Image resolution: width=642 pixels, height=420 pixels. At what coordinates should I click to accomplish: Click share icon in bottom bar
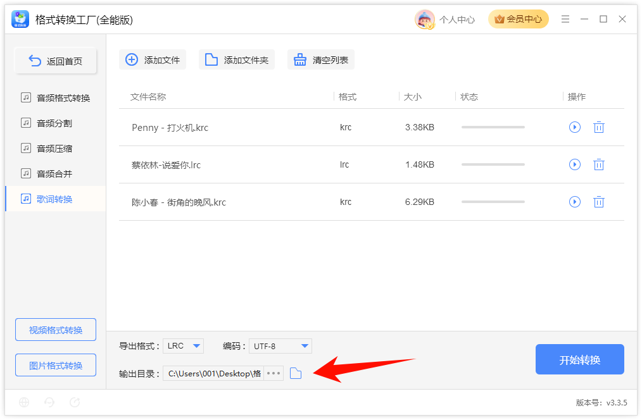(75, 402)
